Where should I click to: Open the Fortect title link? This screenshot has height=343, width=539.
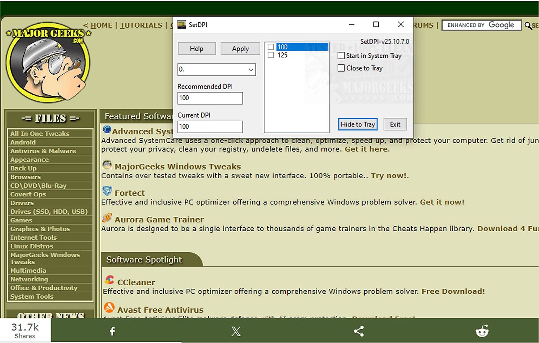point(130,193)
